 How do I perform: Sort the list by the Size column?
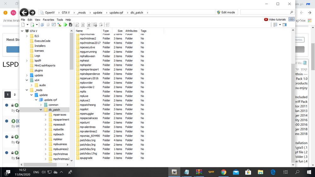point(120,31)
